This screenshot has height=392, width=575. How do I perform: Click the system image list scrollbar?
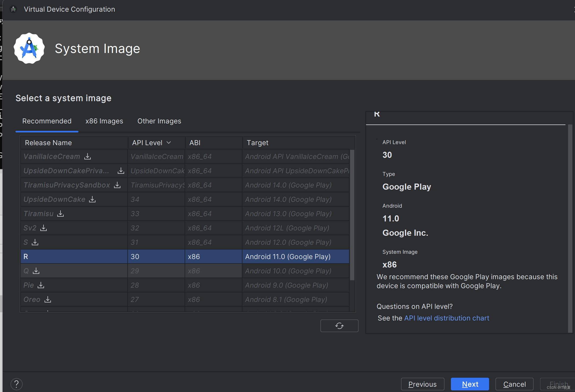352,215
